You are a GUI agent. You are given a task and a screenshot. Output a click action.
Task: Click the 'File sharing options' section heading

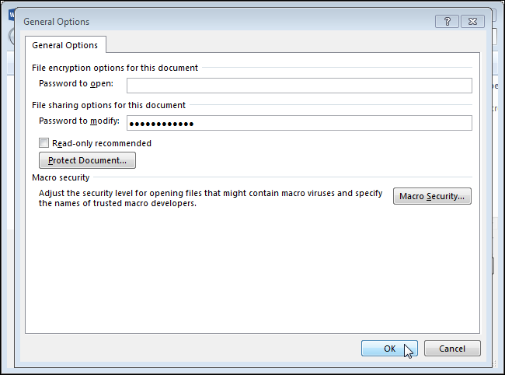[x=109, y=105]
